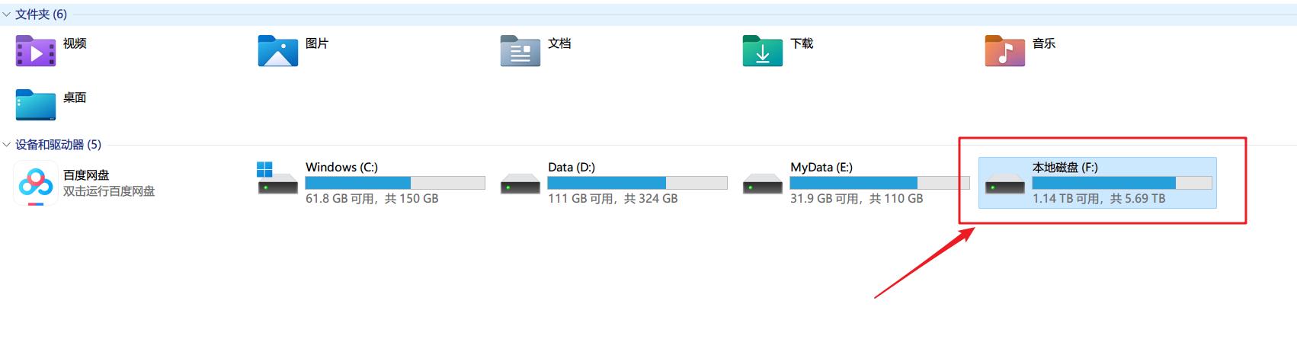The width and height of the screenshot is (1297, 352).
Task: Select the Windows (C:) drive icon
Action: [277, 180]
